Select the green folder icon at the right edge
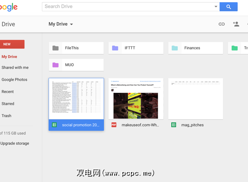This screenshot has width=248, height=182. coord(234,48)
